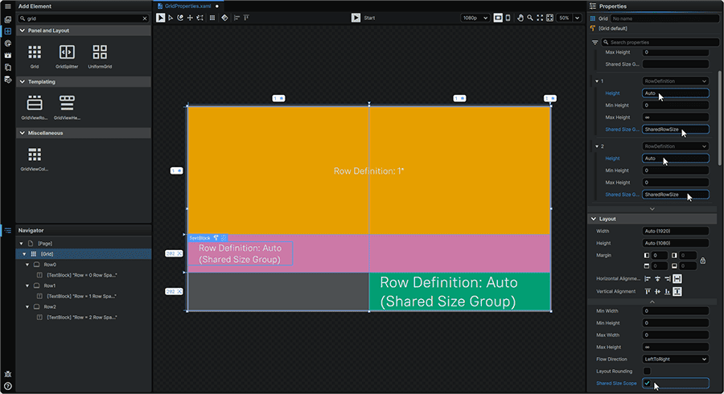Viewport: 724px width, 394px height.
Task: Collapse the Templating section
Action: pyautogui.click(x=23, y=82)
